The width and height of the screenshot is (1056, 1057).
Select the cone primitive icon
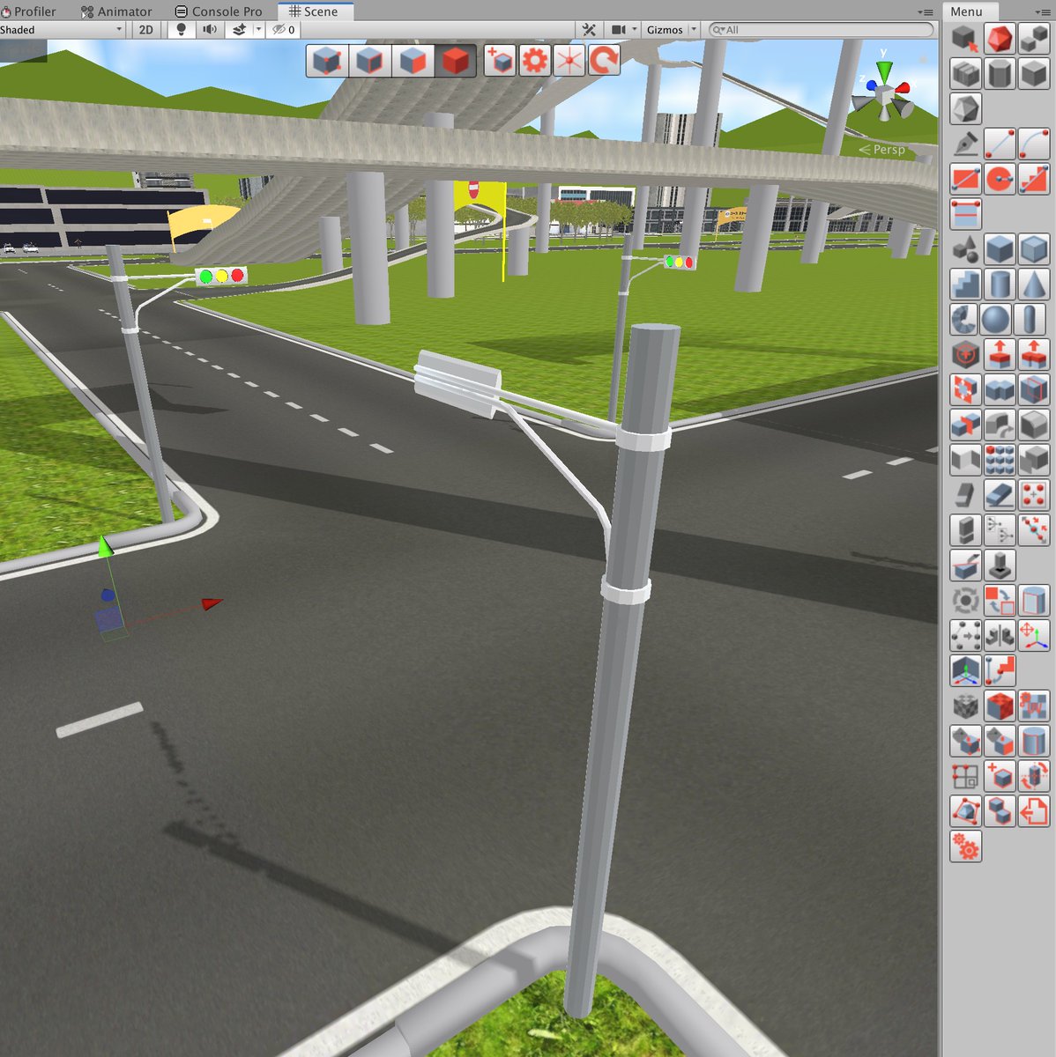(x=1032, y=284)
